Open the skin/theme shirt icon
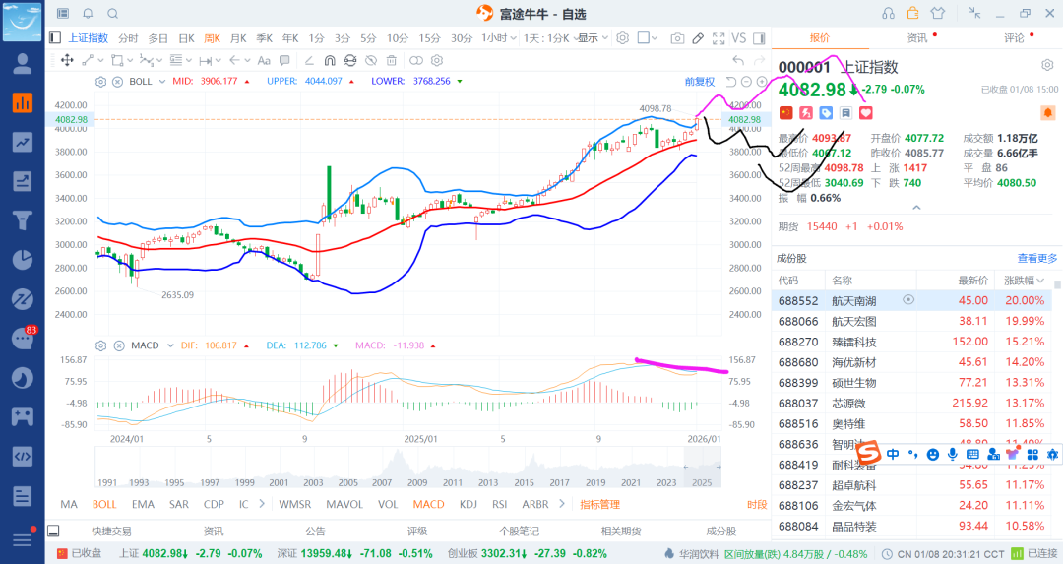Viewport: 1063px width, 564px height. point(938,14)
